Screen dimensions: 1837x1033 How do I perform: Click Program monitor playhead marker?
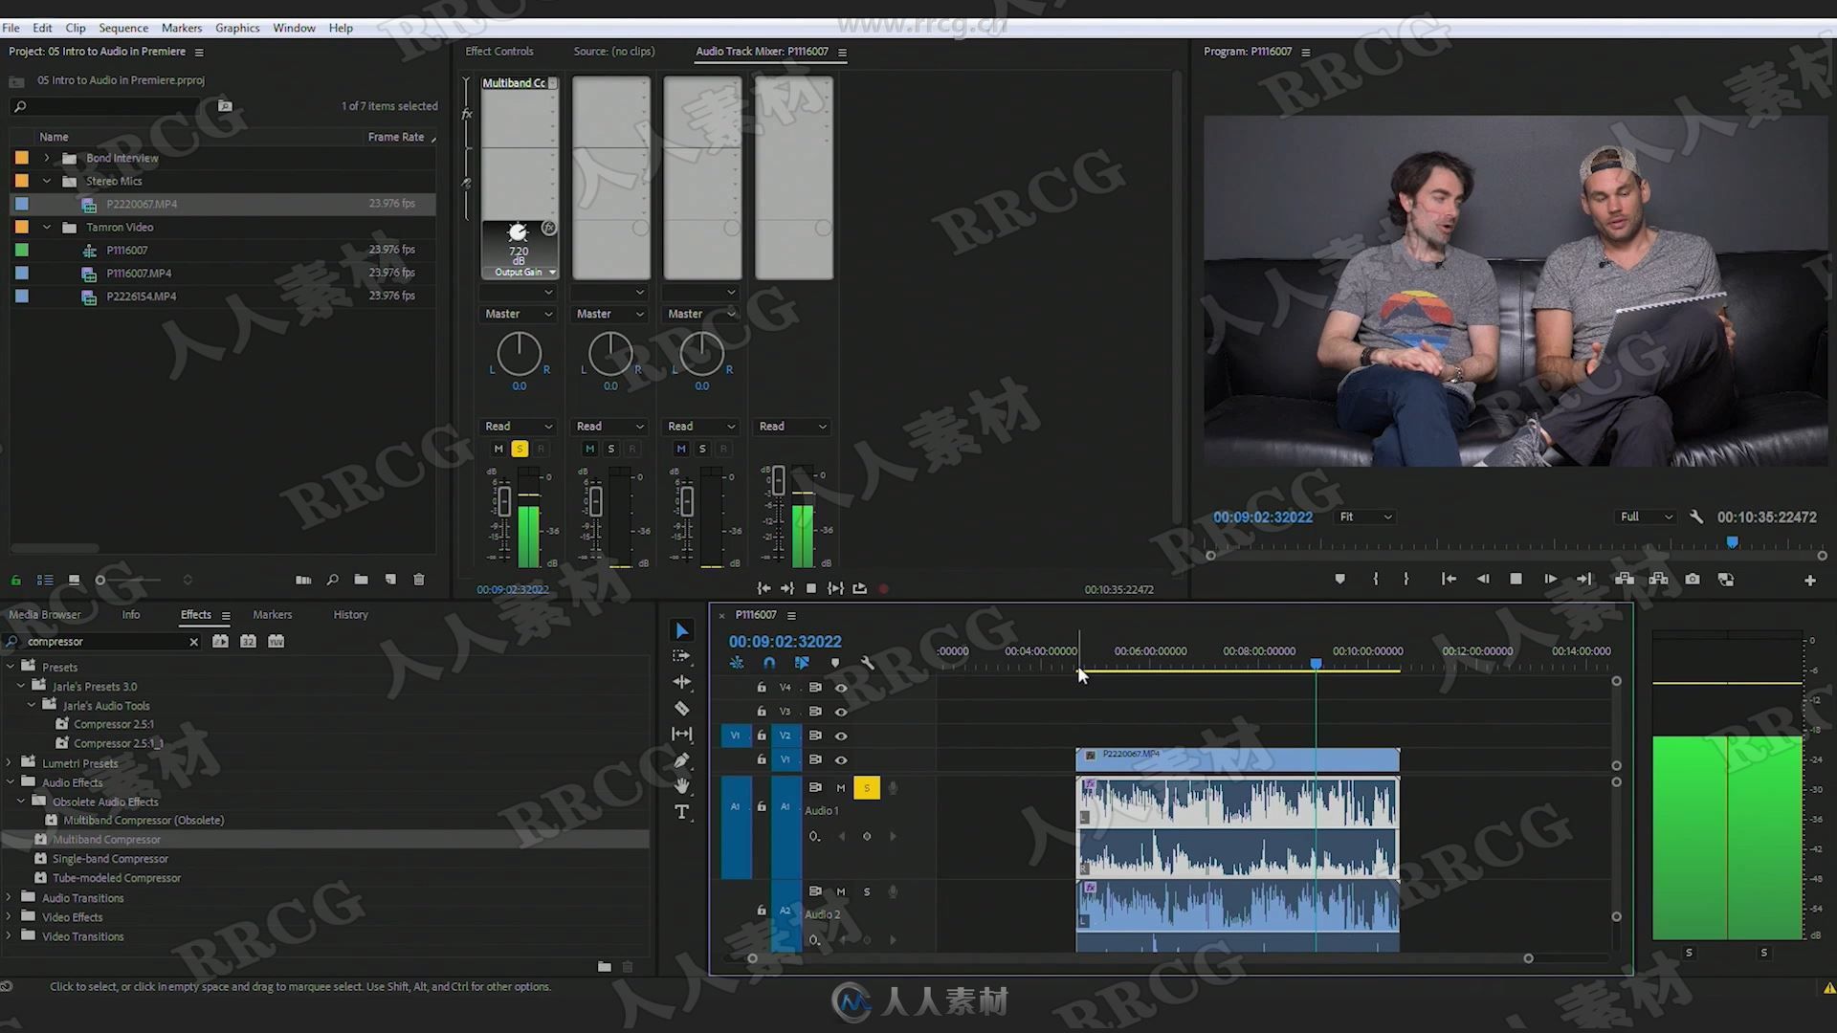(1732, 543)
